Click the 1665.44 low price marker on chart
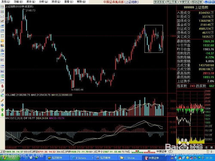This screenshot has width=215, height=161. [78, 90]
